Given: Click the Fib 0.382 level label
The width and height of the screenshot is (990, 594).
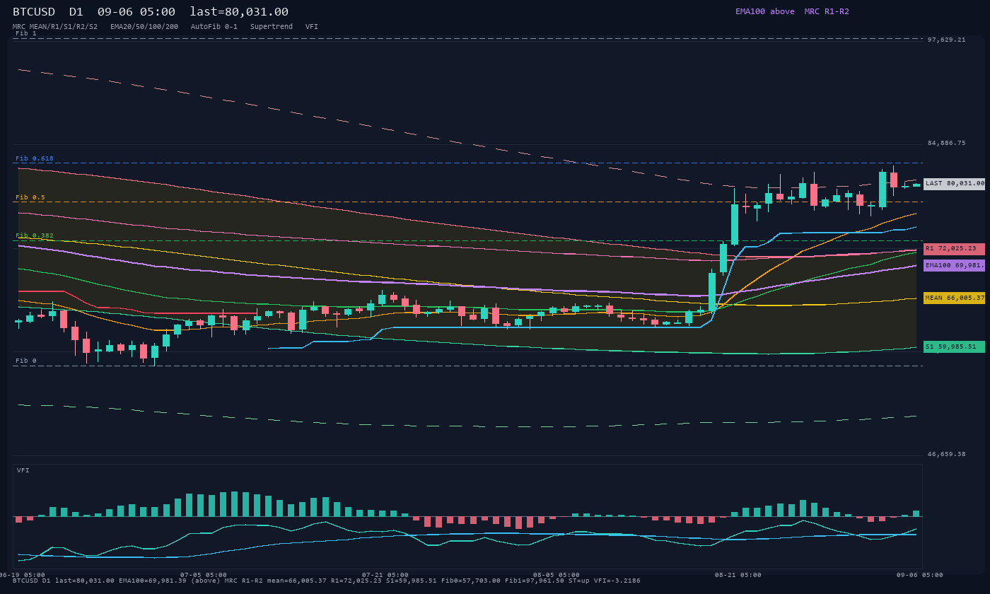Looking at the screenshot, I should pyautogui.click(x=35, y=235).
